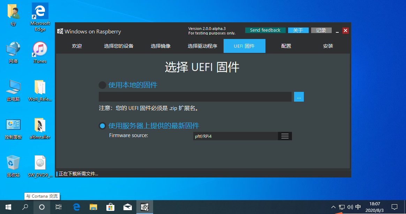Open the notification center icon
This screenshot has height=214, width=406.
click(x=394, y=207)
